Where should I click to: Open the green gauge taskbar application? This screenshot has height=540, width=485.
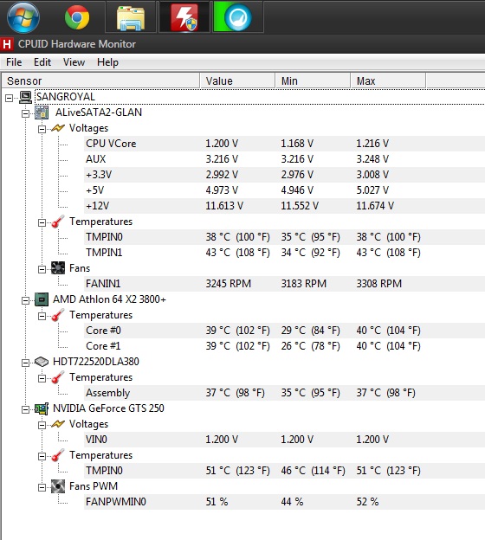tap(238, 17)
